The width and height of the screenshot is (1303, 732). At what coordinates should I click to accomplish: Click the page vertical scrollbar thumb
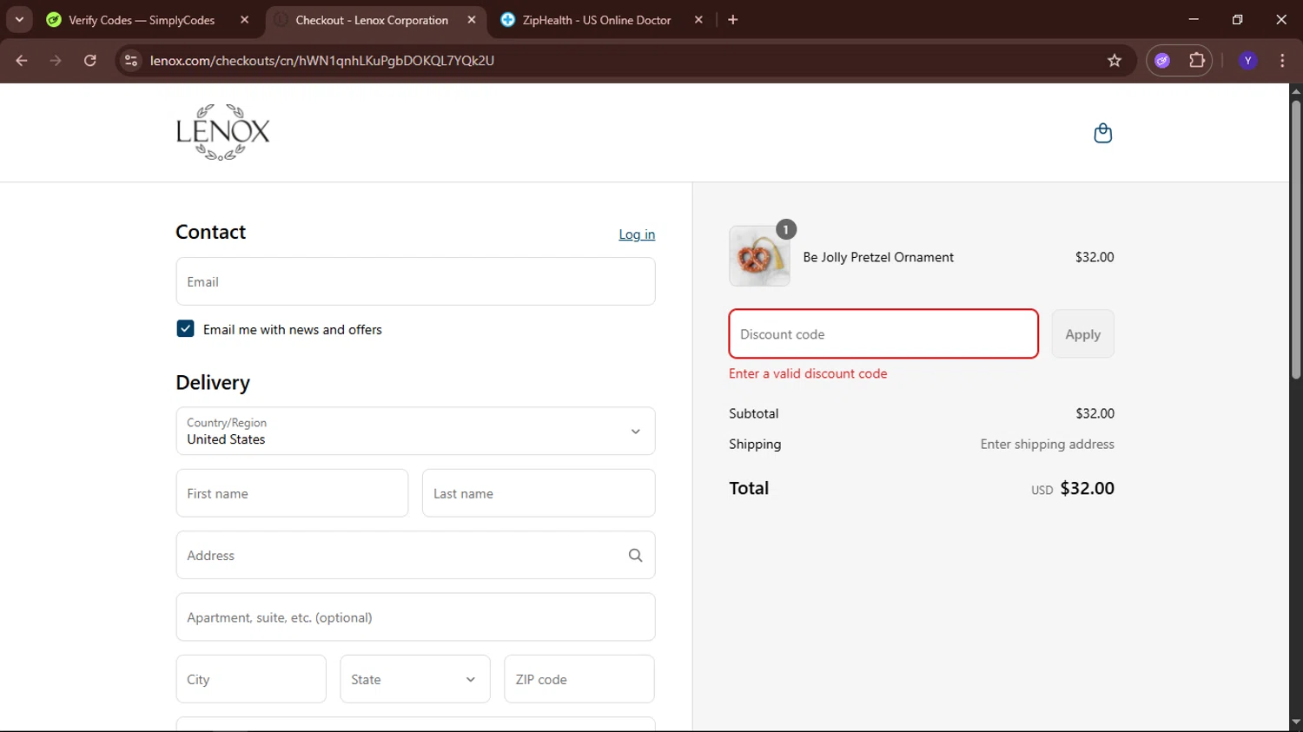pos(1295,239)
